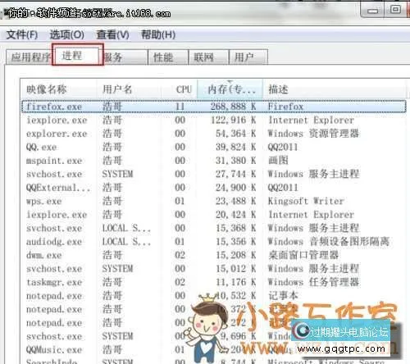Sort by the 映像名称 column header
The width and height of the screenshot is (410, 364).
pyautogui.click(x=58, y=89)
